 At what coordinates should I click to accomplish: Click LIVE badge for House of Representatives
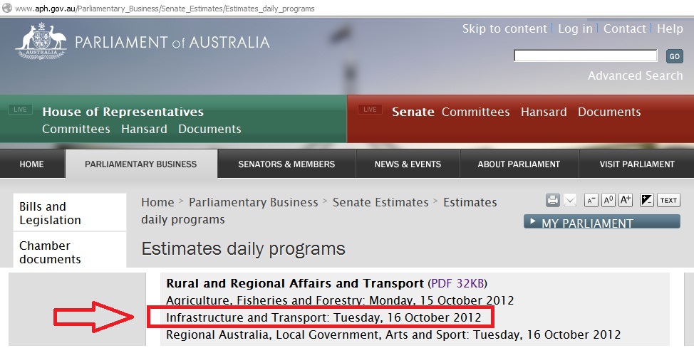point(21,109)
